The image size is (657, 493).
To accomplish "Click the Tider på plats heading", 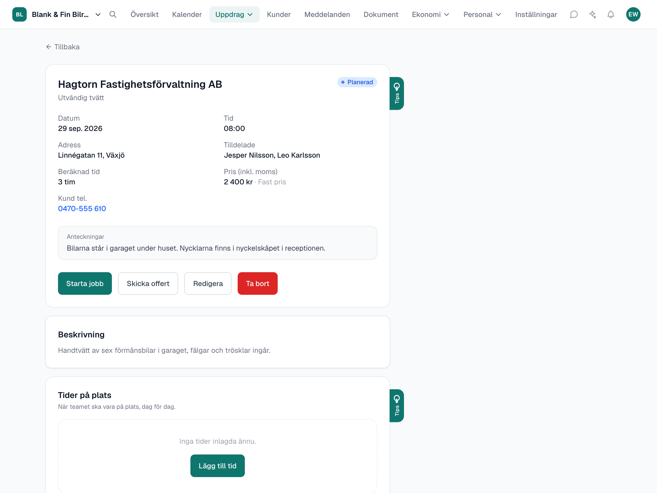I will pos(84,395).
